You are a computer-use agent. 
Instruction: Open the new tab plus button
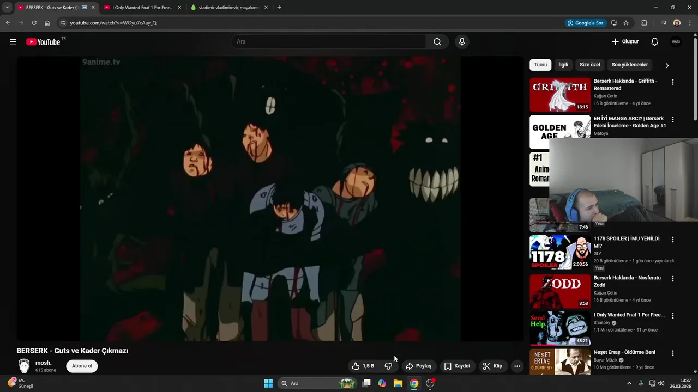[x=279, y=8]
